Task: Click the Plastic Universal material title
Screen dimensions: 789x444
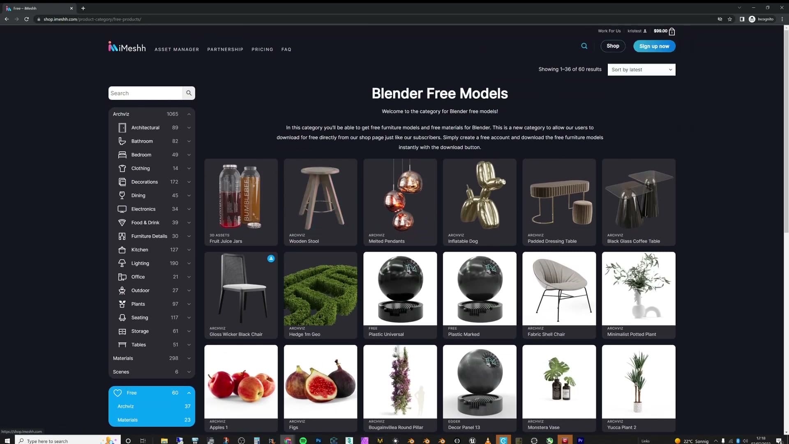Action: coord(386,334)
